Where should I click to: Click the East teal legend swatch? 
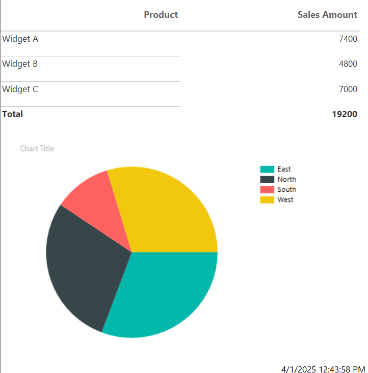(267, 169)
